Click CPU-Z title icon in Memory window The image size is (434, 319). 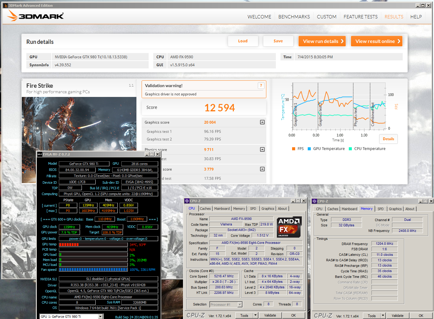point(314,201)
